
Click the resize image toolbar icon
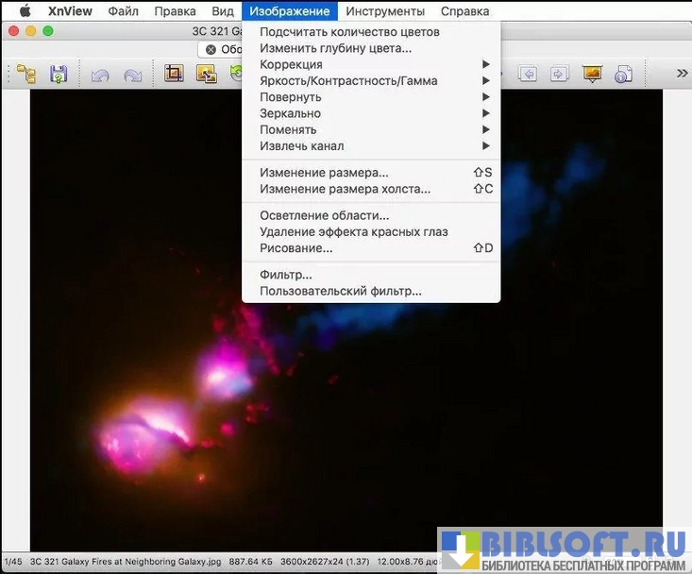(x=206, y=74)
